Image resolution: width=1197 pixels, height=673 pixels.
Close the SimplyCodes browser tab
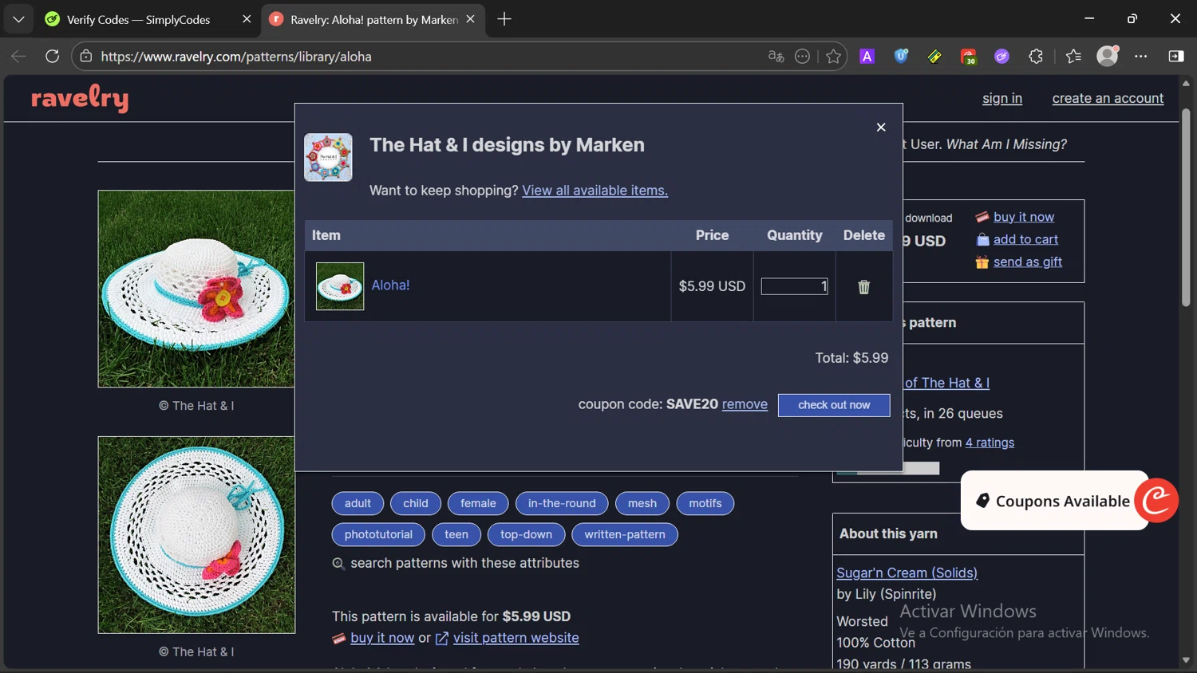pyautogui.click(x=247, y=19)
